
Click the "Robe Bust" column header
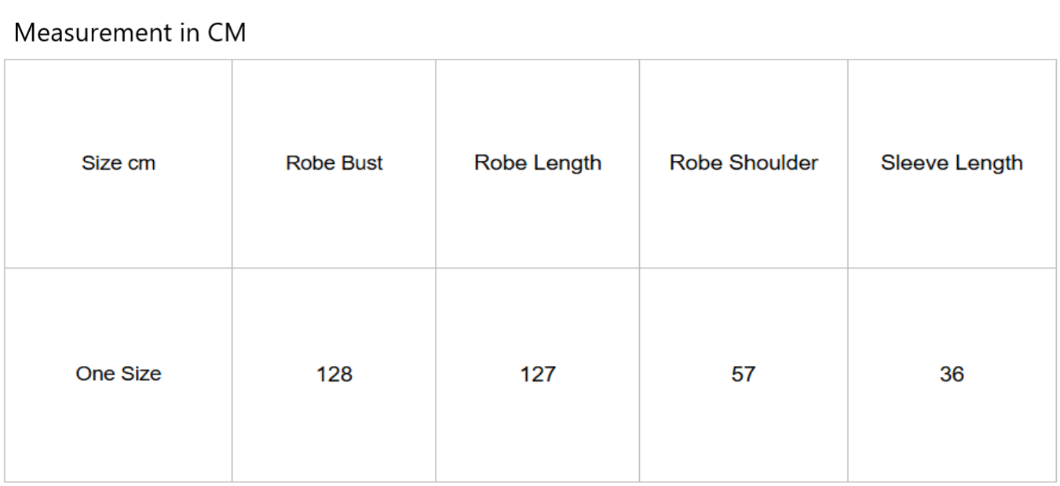tap(334, 163)
